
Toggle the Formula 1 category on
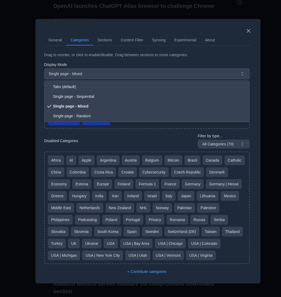point(147,184)
